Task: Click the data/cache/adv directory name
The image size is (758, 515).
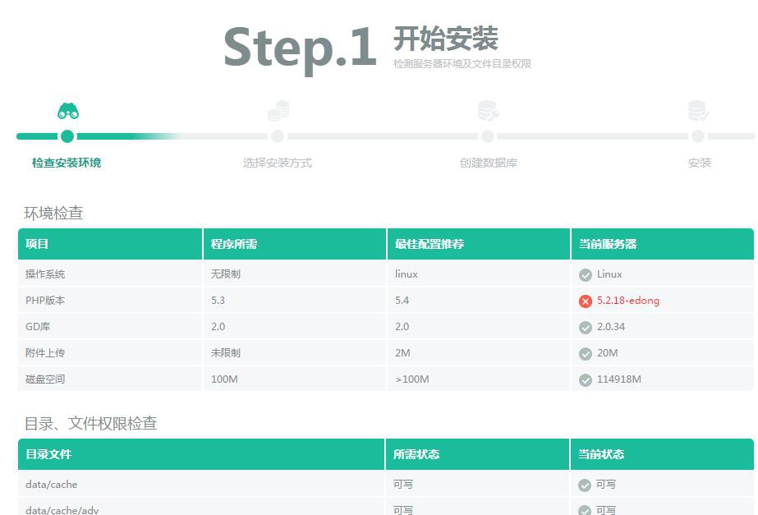Action: click(x=62, y=510)
